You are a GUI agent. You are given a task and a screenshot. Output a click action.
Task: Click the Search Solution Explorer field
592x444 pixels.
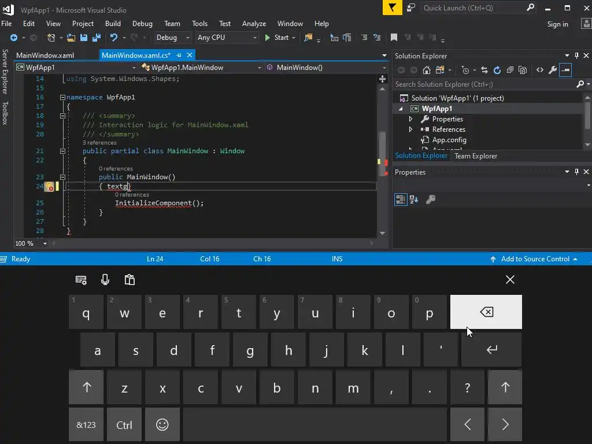click(x=485, y=84)
